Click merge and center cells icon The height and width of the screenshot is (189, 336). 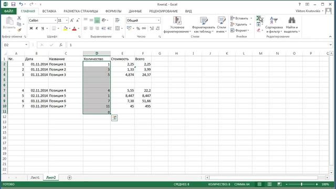(118, 28)
